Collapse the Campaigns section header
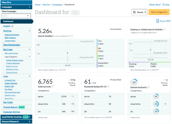This screenshot has height=124, width=172. click(x=16, y=7)
